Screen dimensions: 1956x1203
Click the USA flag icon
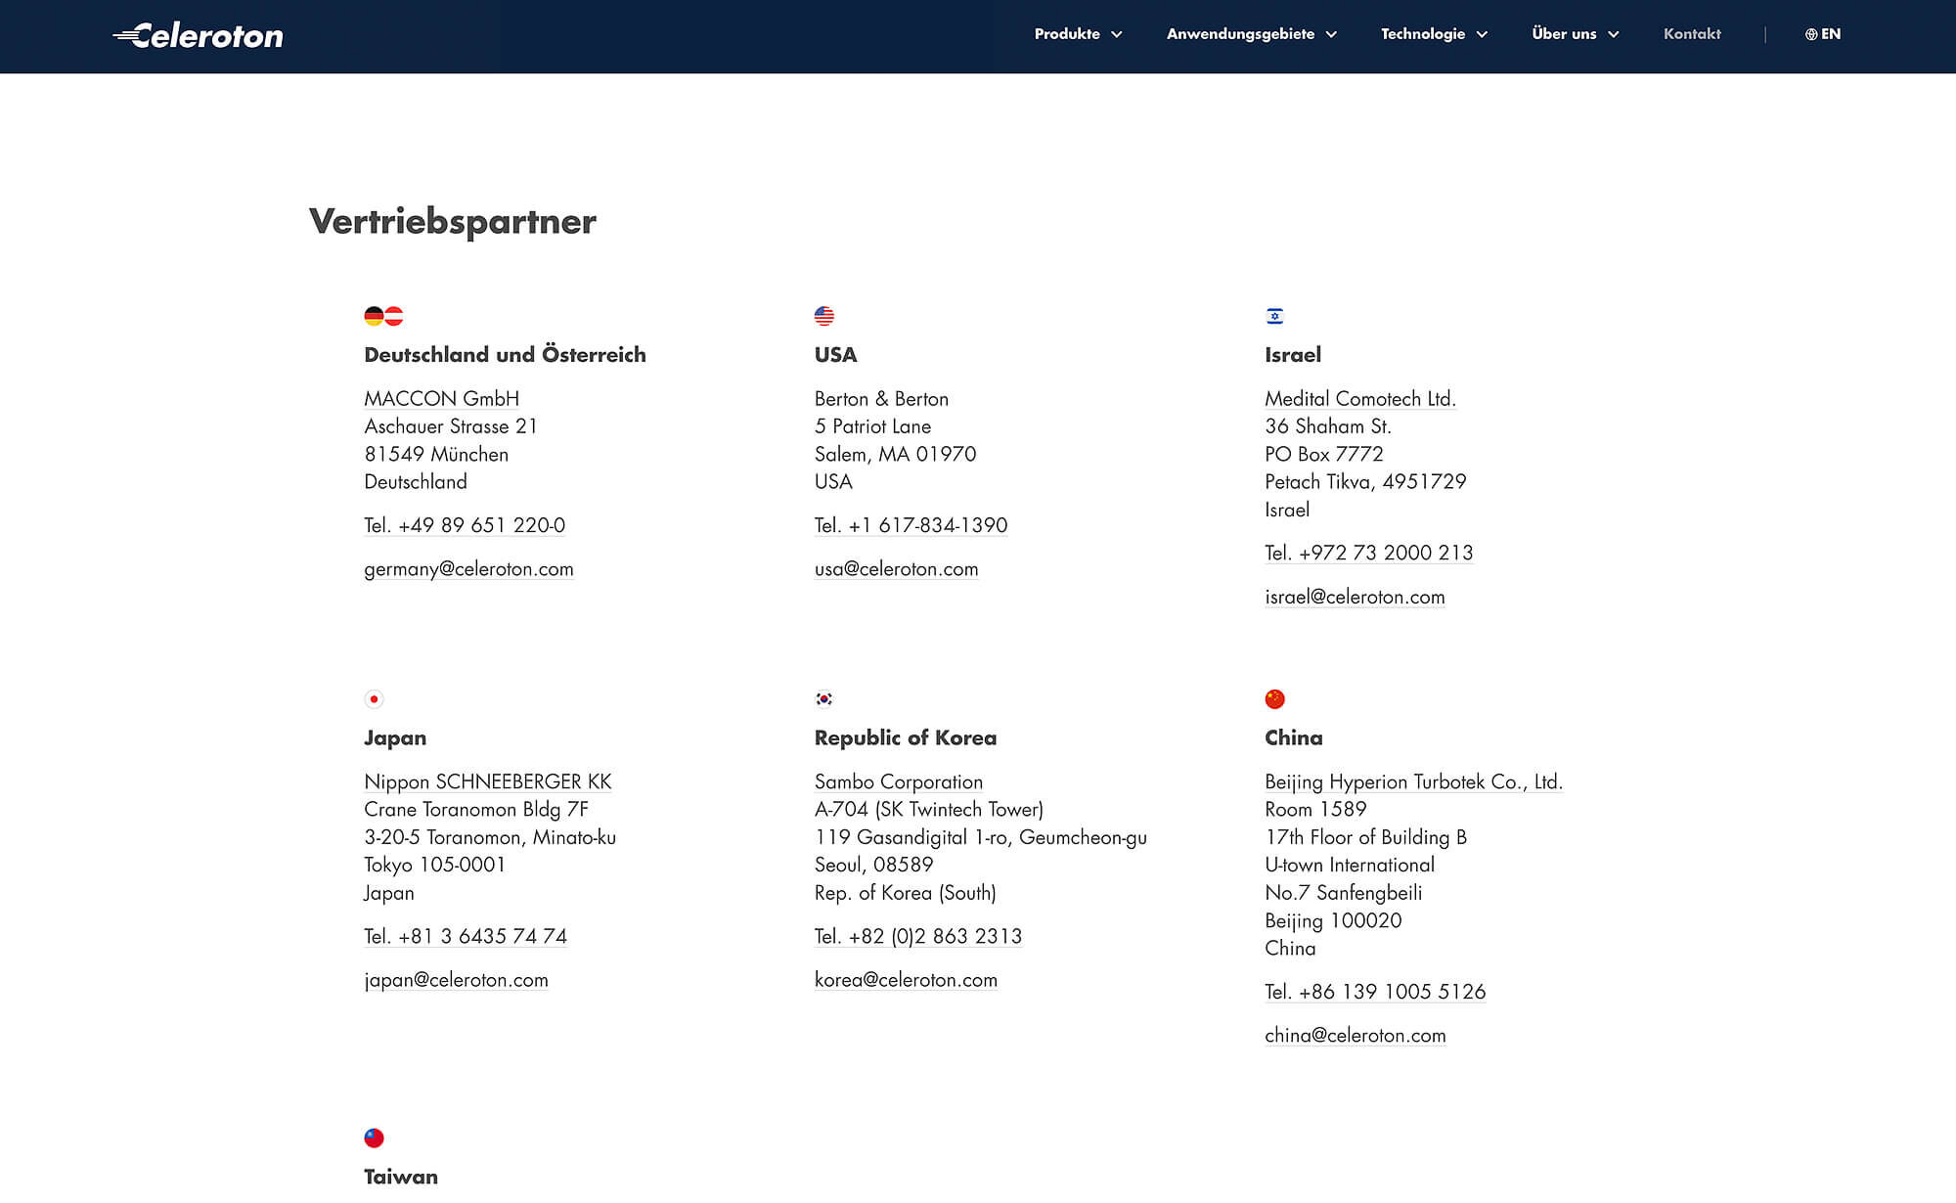824,316
